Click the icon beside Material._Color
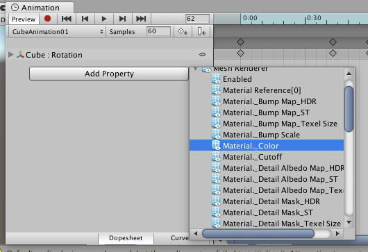Viewport: 368px width, 252px height. 216,146
